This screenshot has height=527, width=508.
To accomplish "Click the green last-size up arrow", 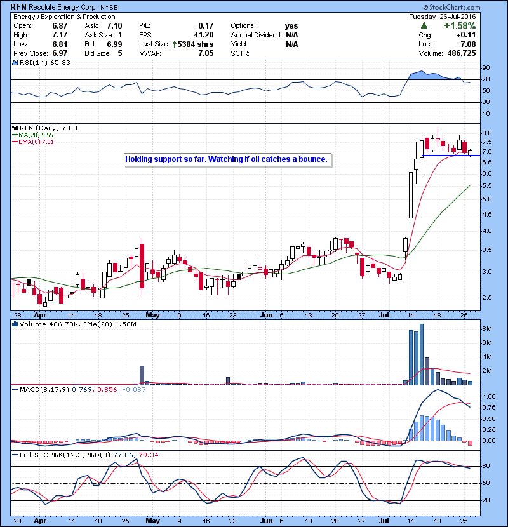I will click(175, 44).
